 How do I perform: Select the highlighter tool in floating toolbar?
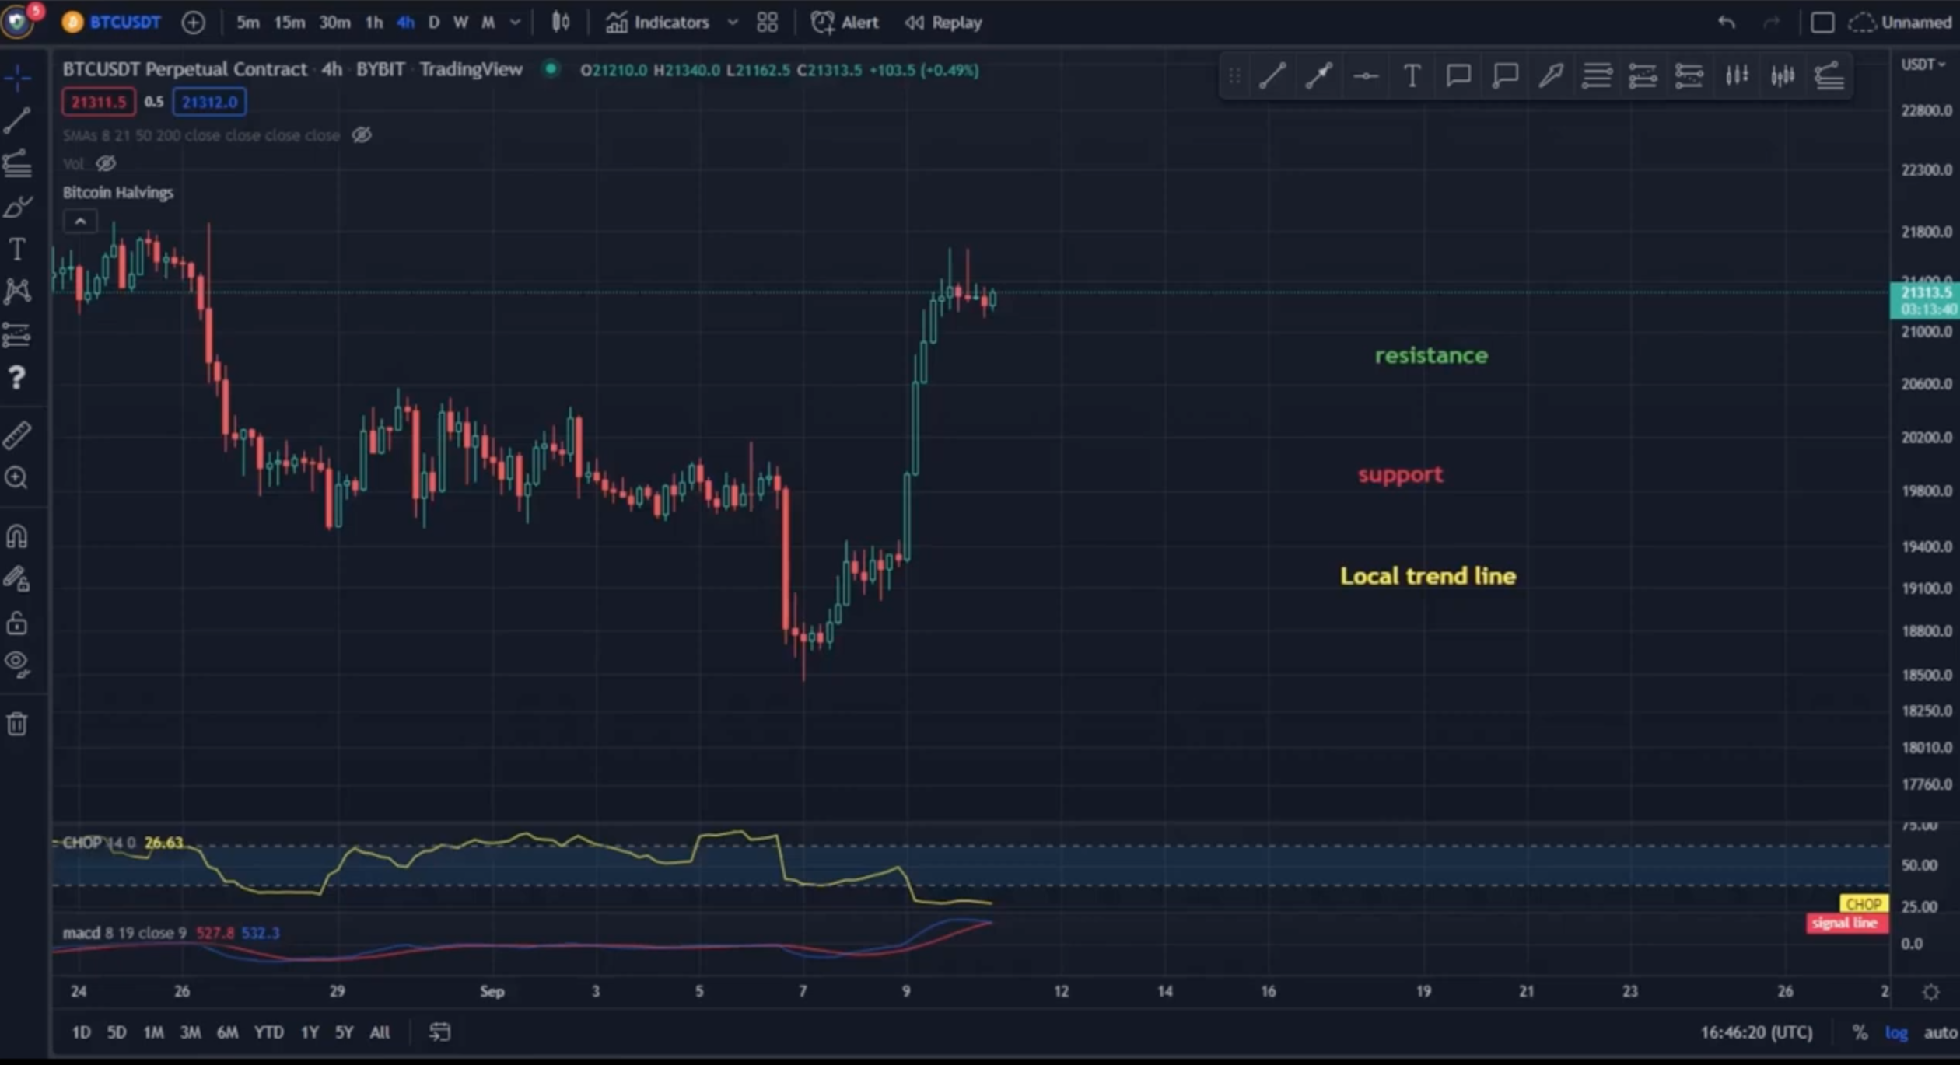[x=1551, y=76]
